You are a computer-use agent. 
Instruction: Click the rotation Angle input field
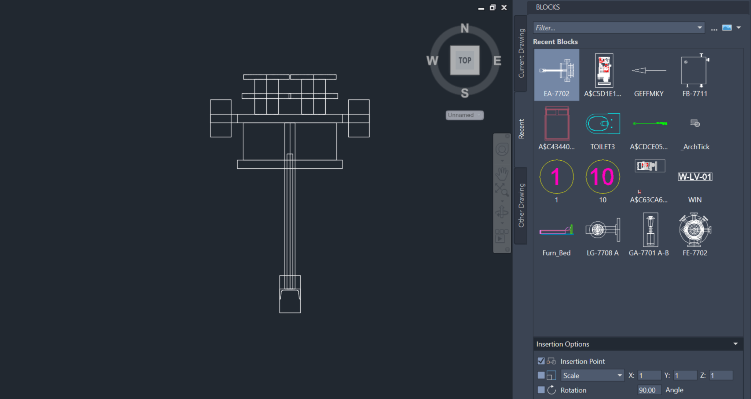[649, 390]
